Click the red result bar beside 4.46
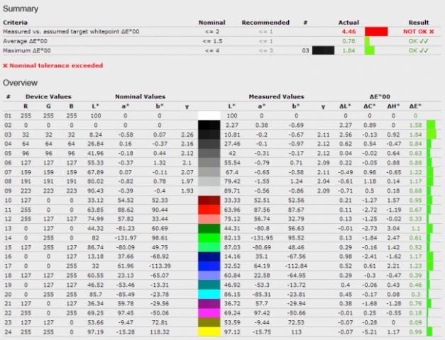 point(375,32)
